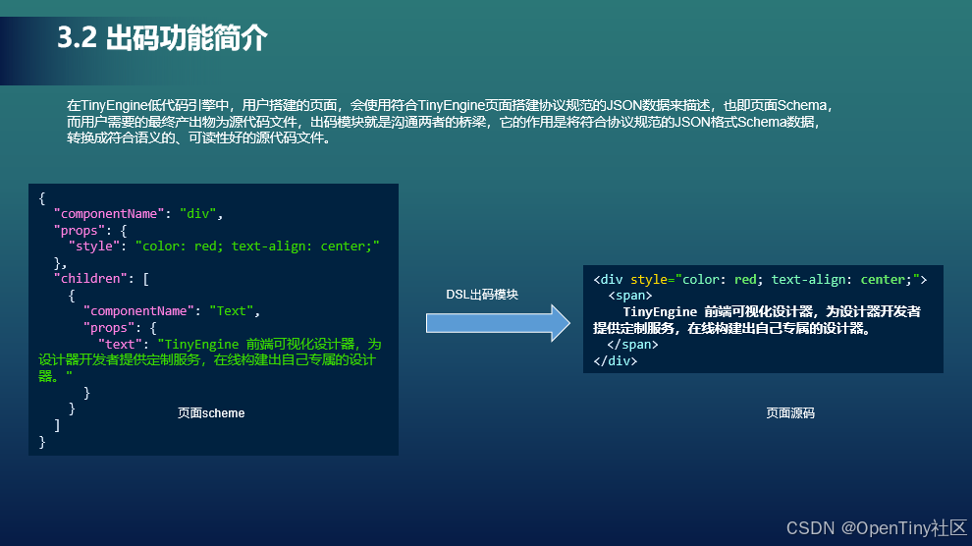
Task: Click the opening div style tag line
Action: click(x=760, y=280)
